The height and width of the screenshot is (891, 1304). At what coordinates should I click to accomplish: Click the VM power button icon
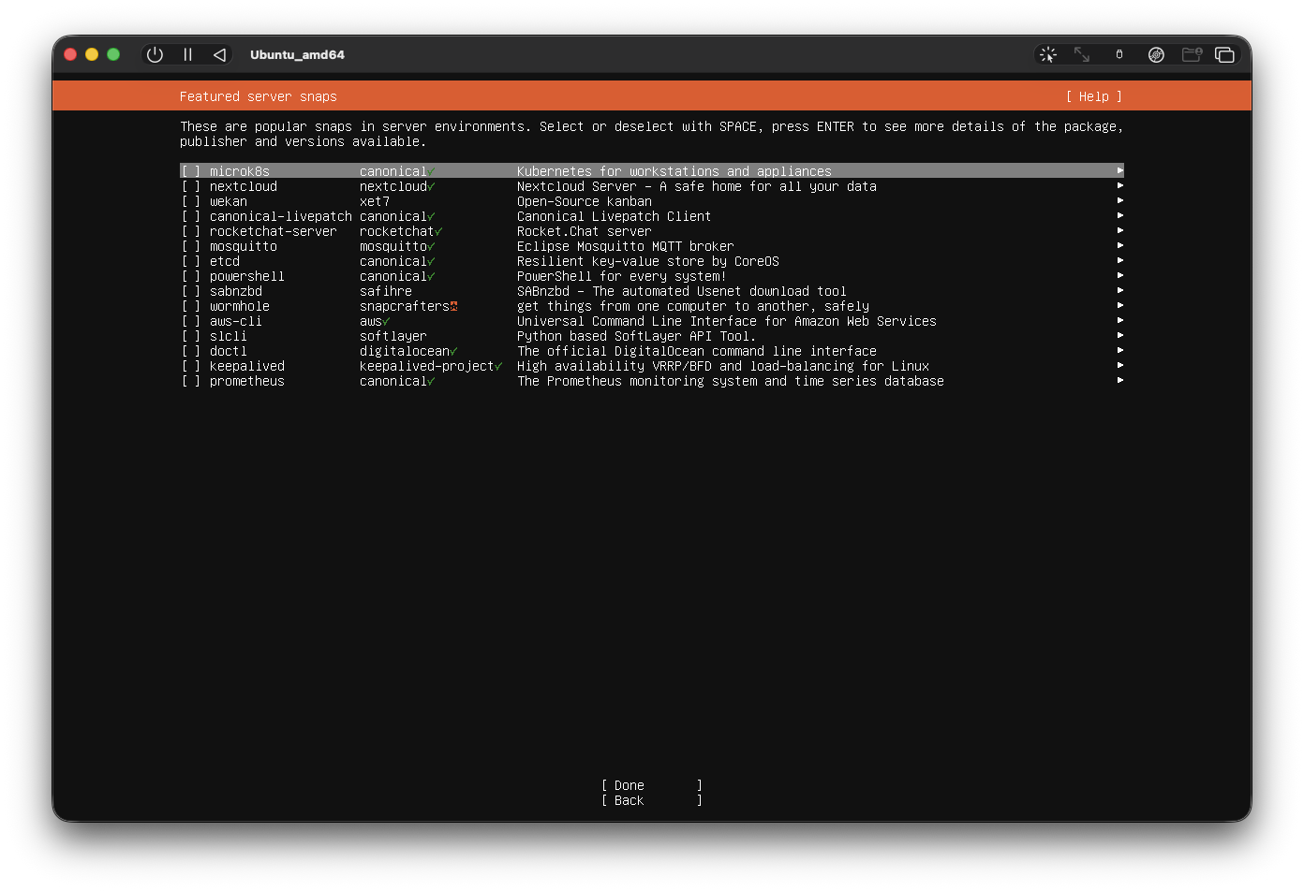click(155, 55)
